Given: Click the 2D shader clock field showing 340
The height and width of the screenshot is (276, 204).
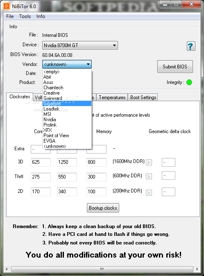Looking at the screenshot, I should pyautogui.click(x=67, y=192).
